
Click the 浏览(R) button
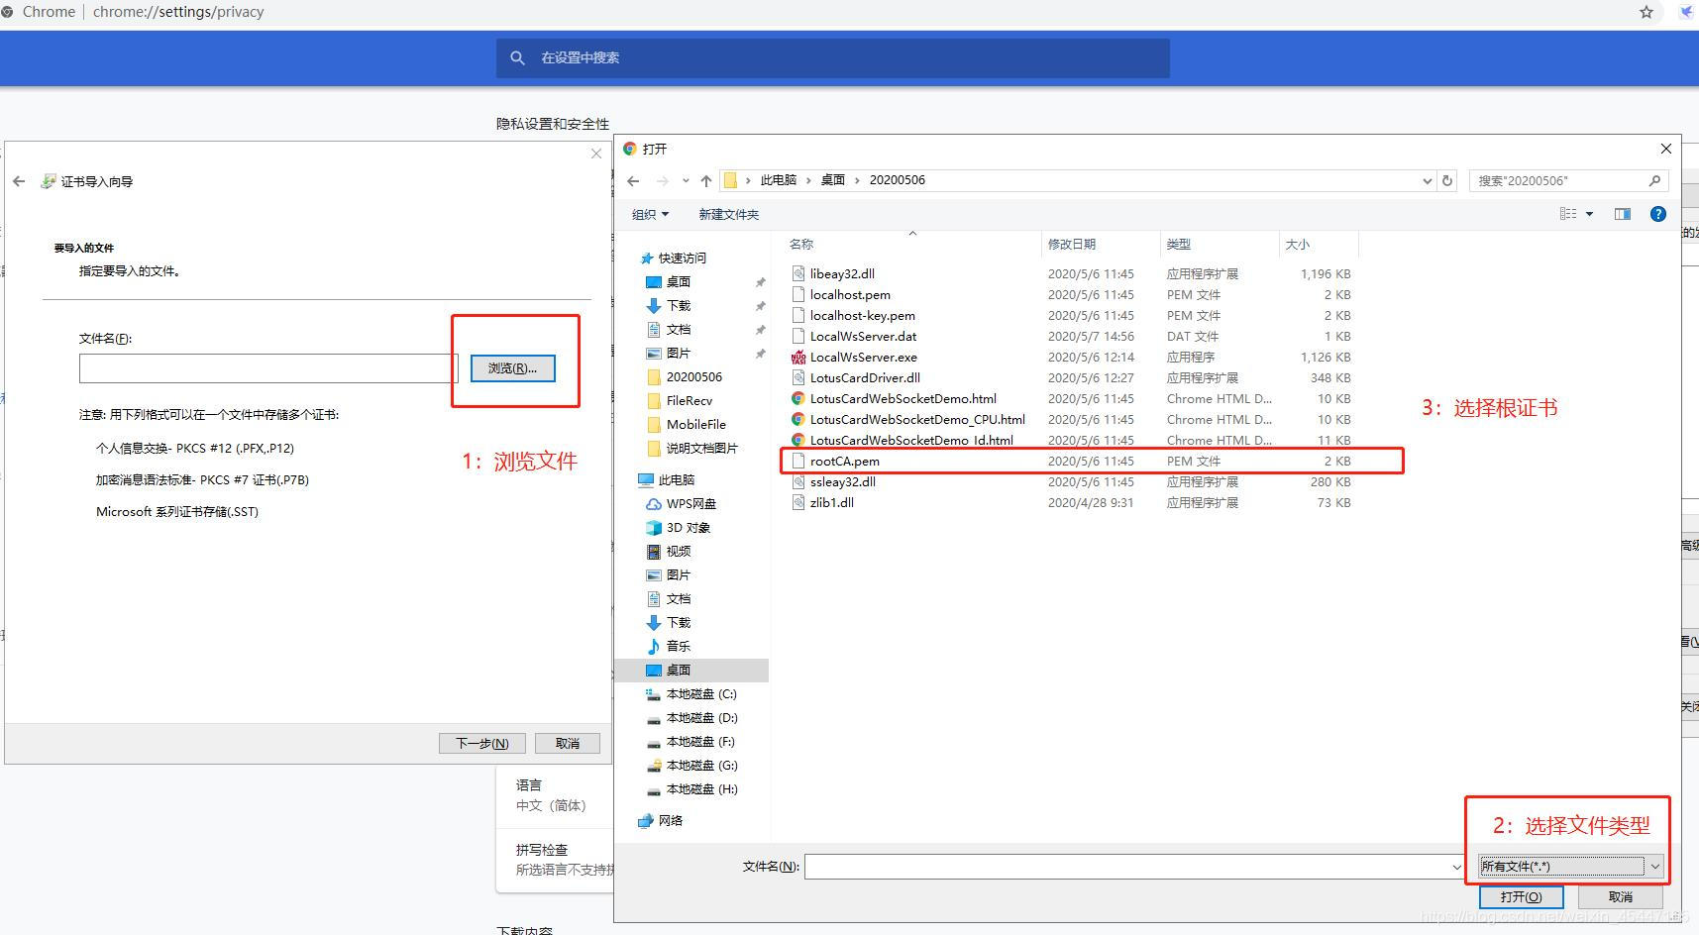512,367
